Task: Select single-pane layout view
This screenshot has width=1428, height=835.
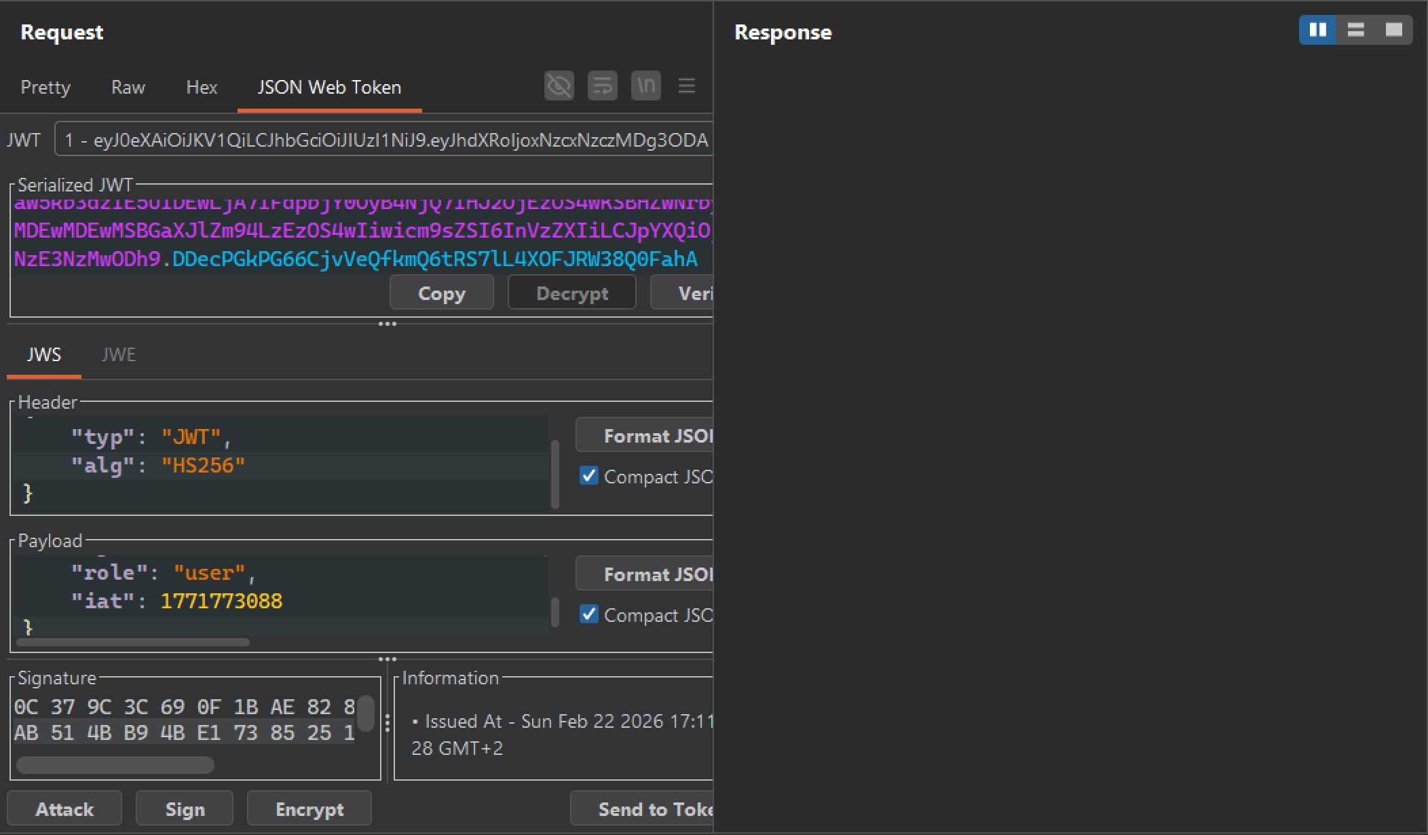Action: pyautogui.click(x=1392, y=30)
